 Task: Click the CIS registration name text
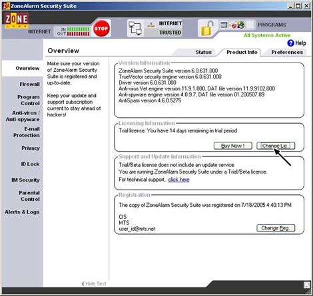123,217
